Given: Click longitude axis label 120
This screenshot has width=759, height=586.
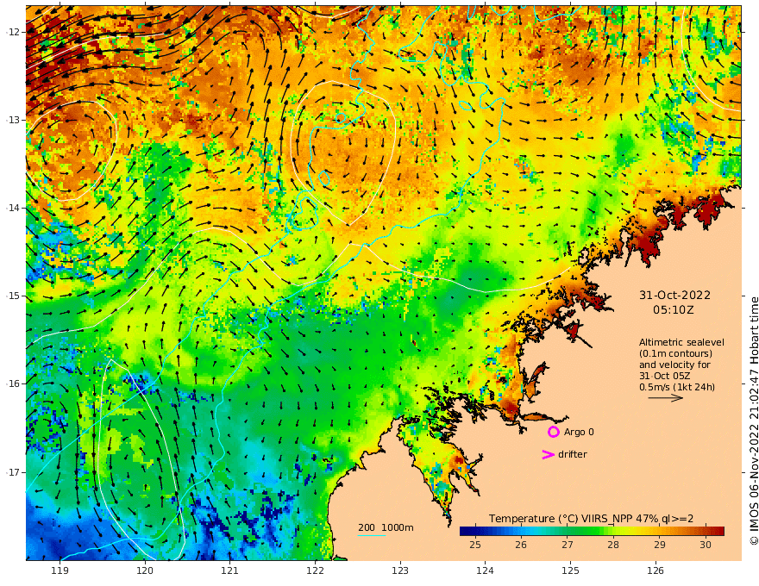Looking at the screenshot, I should click(145, 570).
